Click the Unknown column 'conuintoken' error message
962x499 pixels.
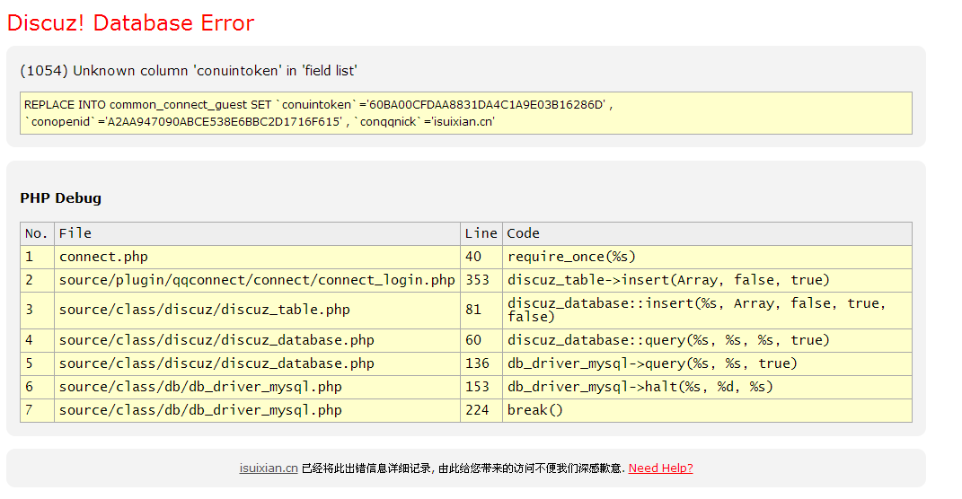pyautogui.click(x=189, y=71)
